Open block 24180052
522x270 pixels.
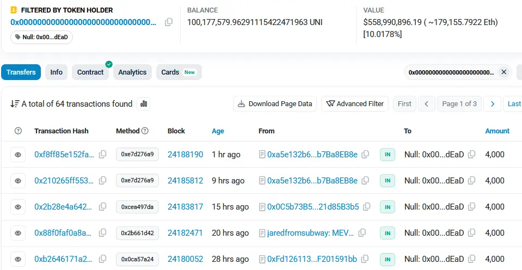click(x=185, y=259)
